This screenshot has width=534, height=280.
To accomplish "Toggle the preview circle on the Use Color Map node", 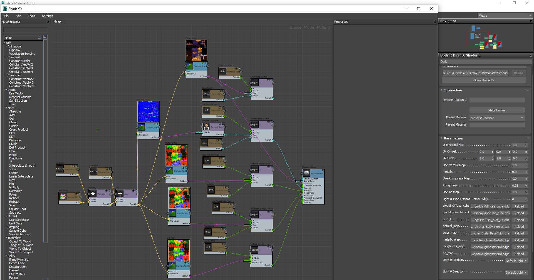I will [236, 69].
